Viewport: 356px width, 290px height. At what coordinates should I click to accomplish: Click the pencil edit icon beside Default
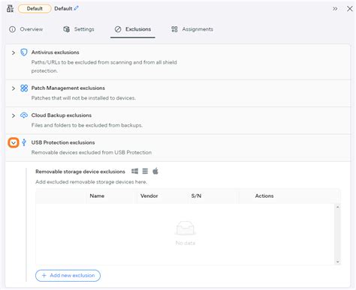coord(77,8)
